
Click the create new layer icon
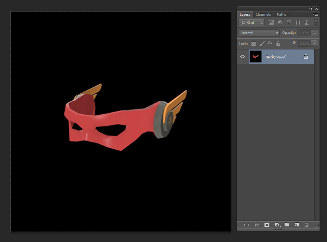point(296,225)
